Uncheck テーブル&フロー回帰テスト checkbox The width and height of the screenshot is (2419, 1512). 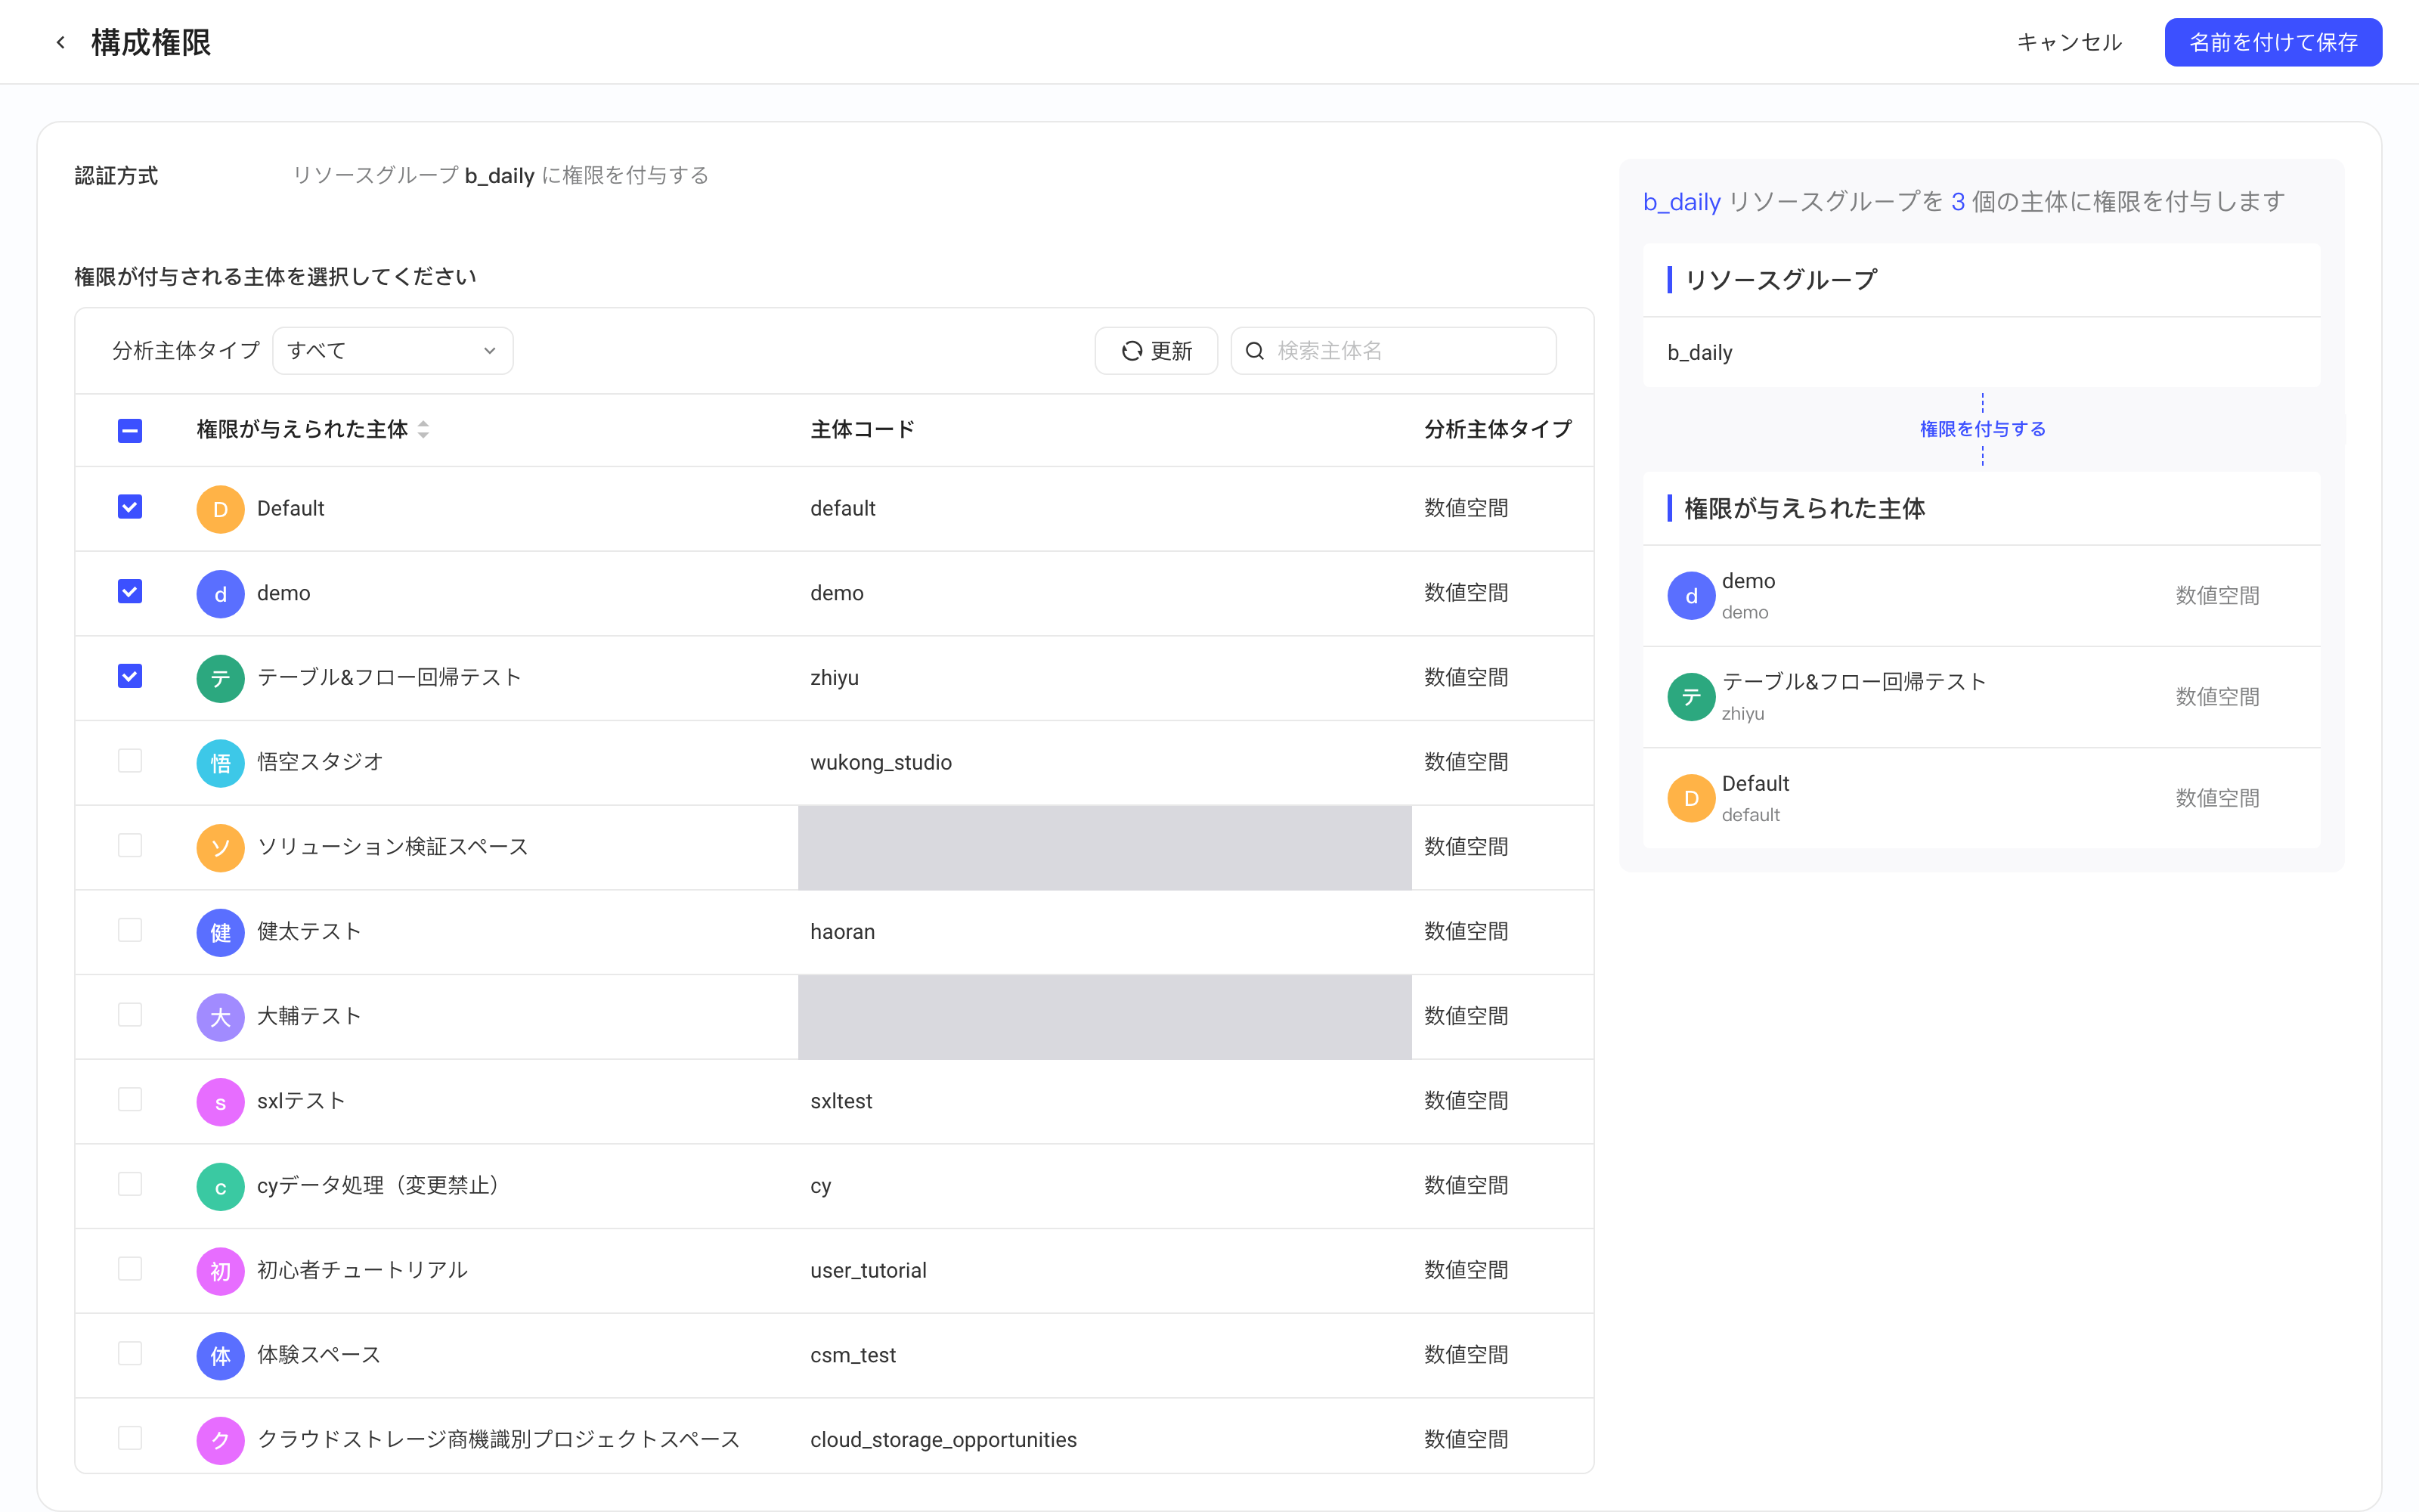point(130,676)
